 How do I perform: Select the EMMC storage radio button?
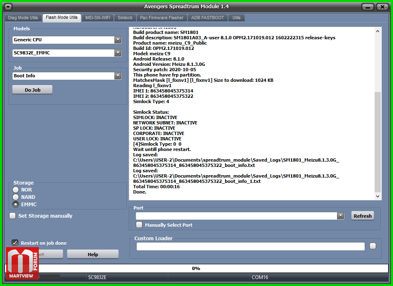pyautogui.click(x=16, y=205)
